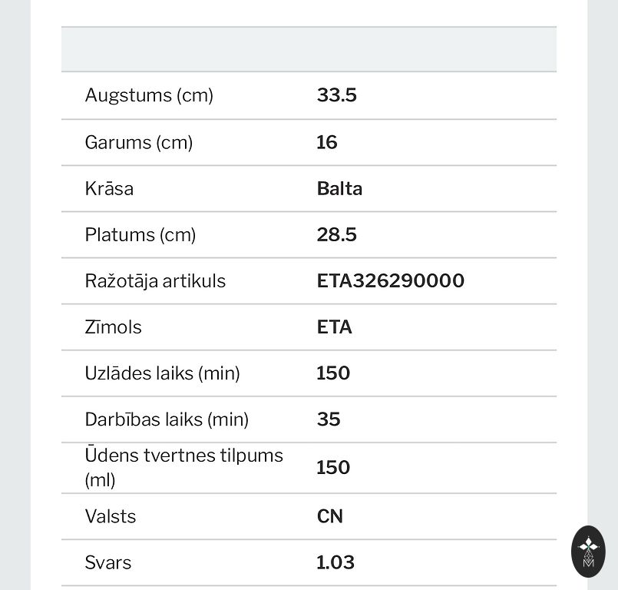Select the "Krāsa" row label

(x=109, y=188)
